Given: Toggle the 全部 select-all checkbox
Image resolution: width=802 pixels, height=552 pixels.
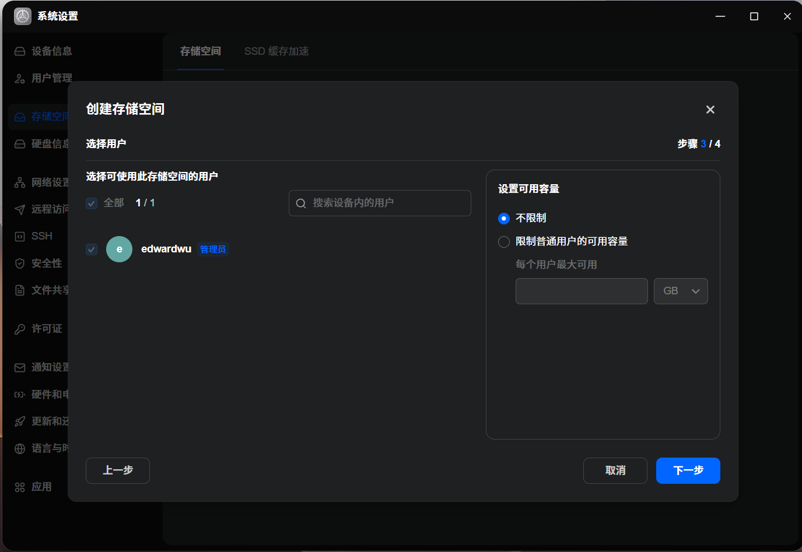Looking at the screenshot, I should pyautogui.click(x=92, y=203).
